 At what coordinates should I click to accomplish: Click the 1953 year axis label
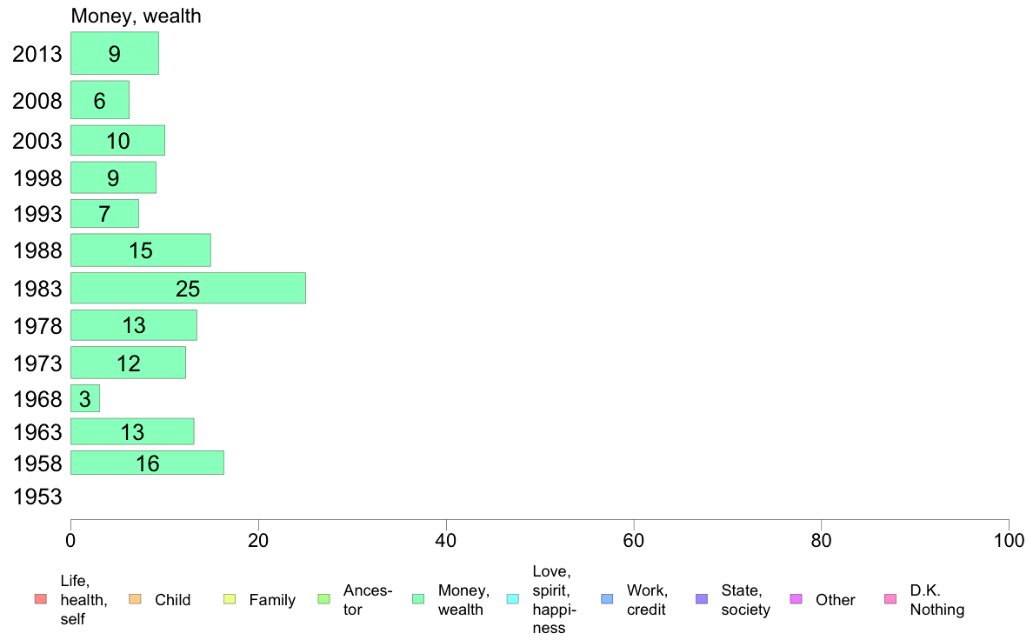coord(37,497)
